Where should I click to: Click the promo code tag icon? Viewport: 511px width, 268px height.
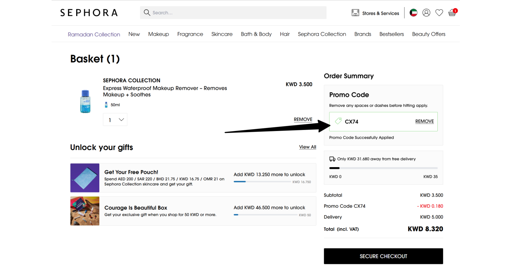click(x=338, y=121)
